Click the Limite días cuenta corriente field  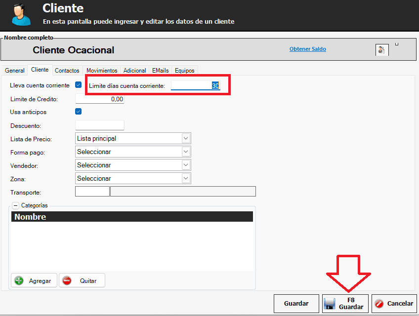click(195, 86)
